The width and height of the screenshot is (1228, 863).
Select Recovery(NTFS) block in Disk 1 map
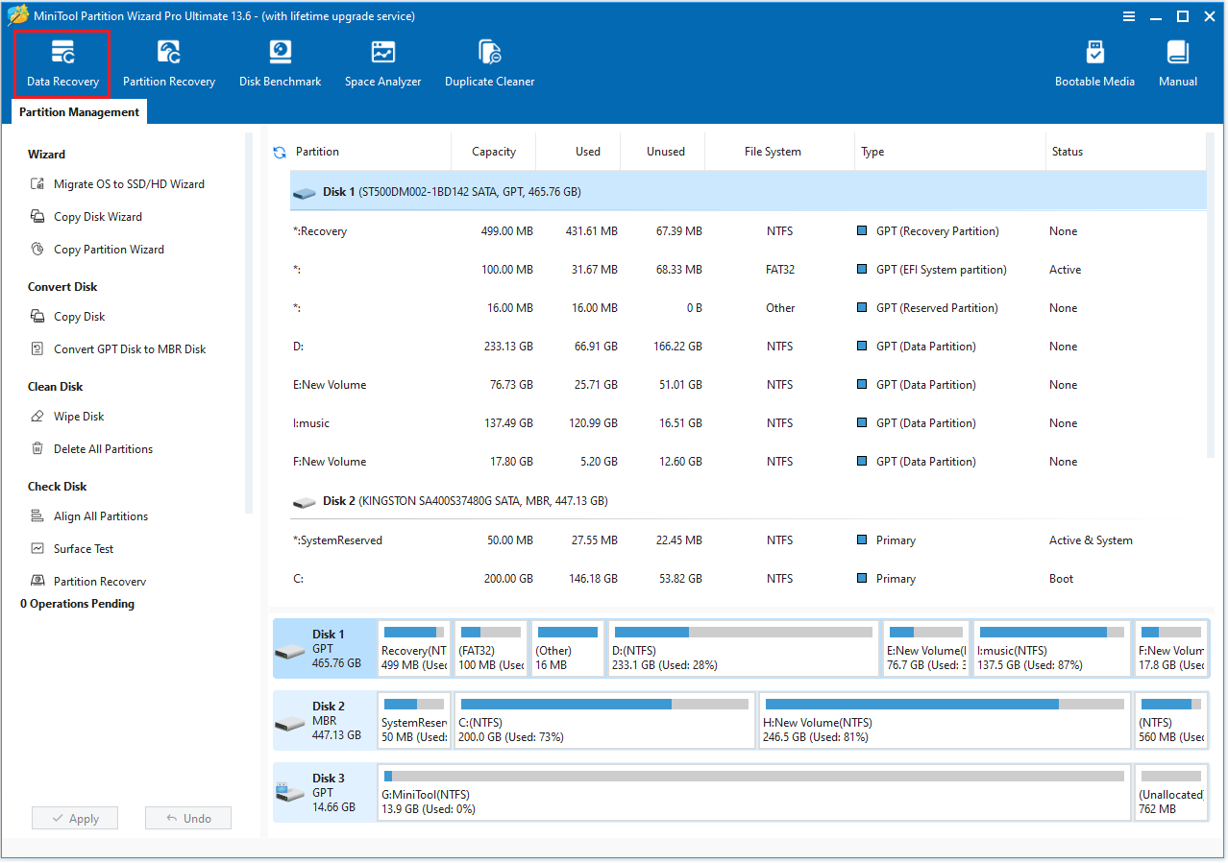[414, 648]
